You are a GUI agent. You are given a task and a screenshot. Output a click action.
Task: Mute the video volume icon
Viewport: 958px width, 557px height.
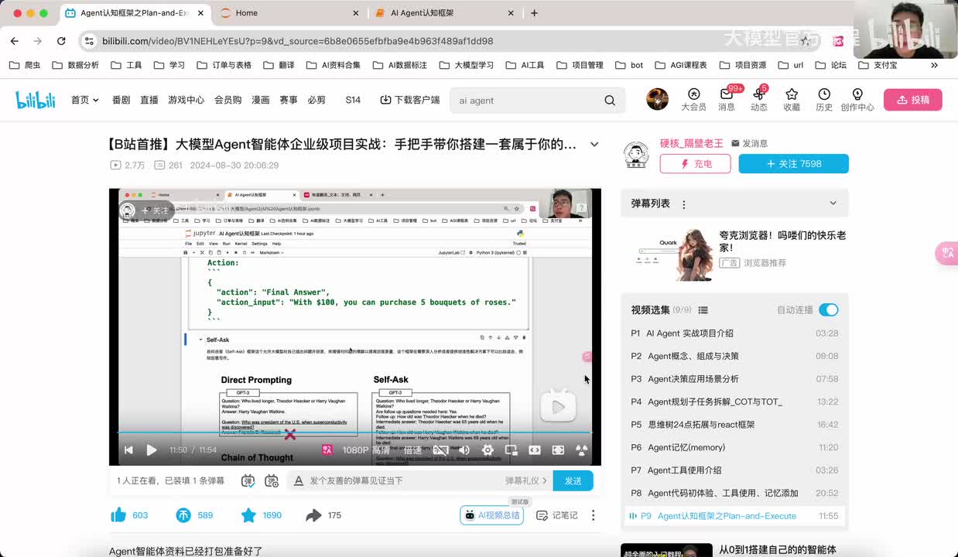(464, 450)
